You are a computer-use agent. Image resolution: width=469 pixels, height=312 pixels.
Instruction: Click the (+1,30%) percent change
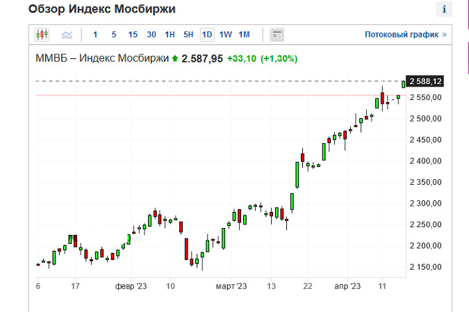279,58
